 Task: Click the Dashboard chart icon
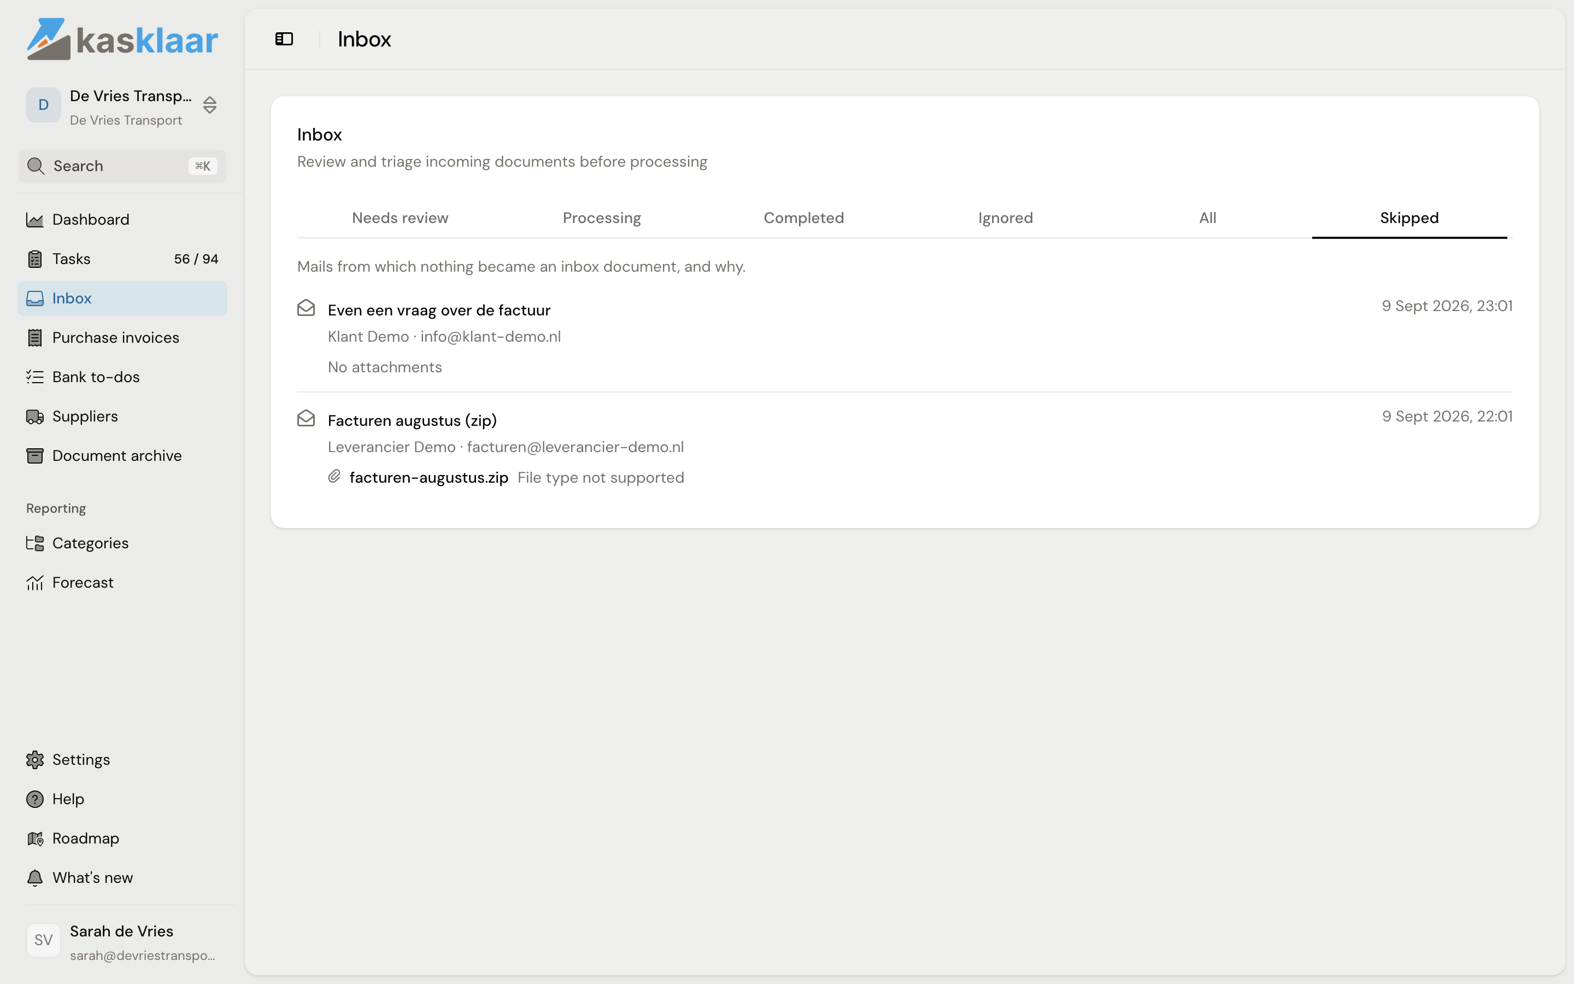click(x=34, y=220)
